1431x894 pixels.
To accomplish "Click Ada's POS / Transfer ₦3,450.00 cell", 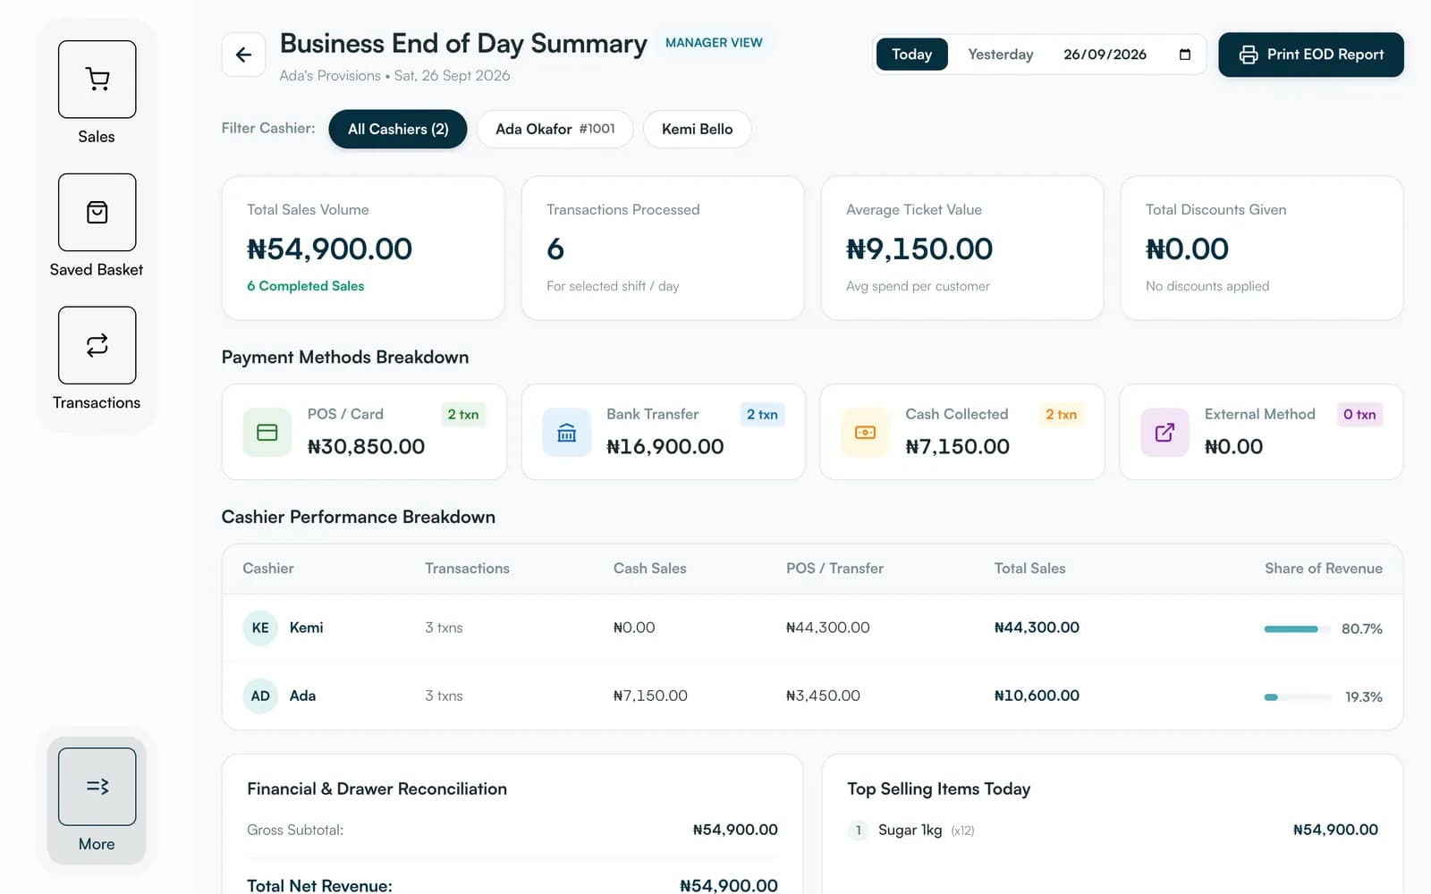I will tap(823, 696).
